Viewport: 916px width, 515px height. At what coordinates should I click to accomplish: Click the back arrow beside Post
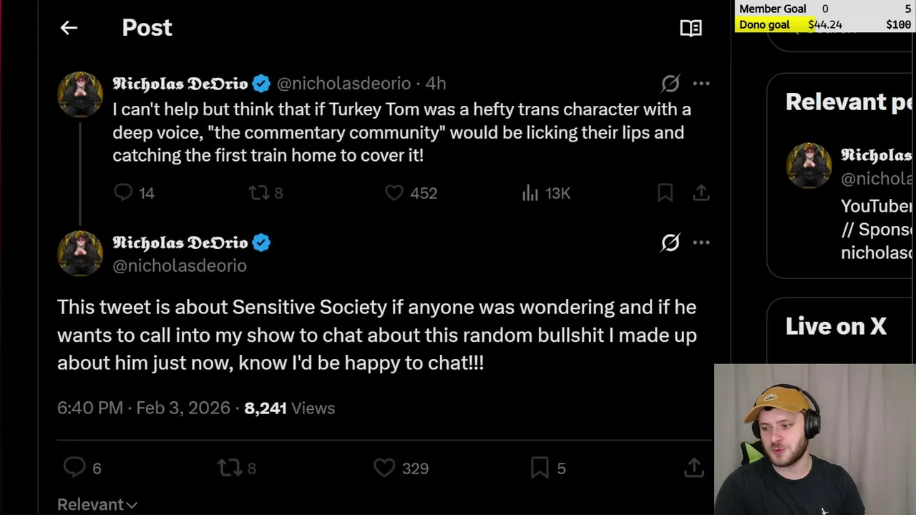coord(69,28)
